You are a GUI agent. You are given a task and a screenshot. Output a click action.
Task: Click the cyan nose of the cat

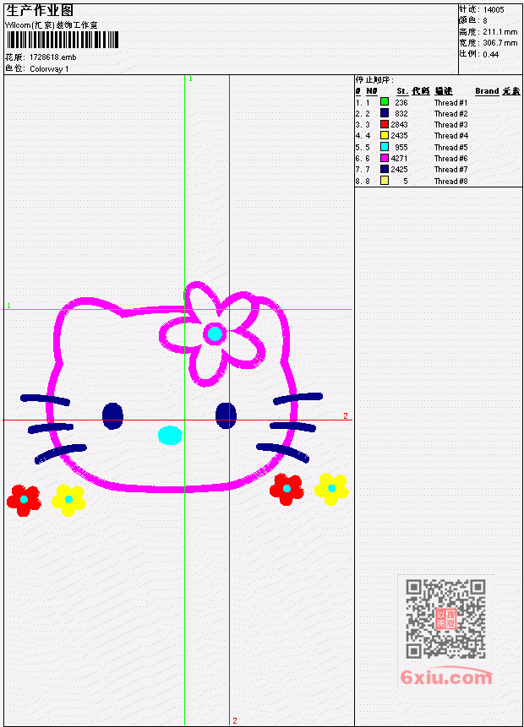[171, 435]
